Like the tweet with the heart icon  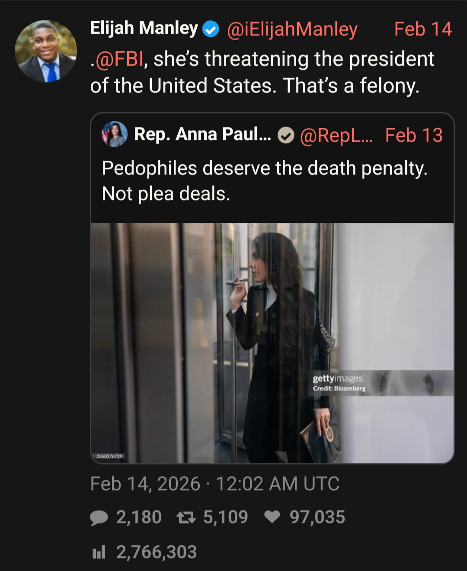272,517
